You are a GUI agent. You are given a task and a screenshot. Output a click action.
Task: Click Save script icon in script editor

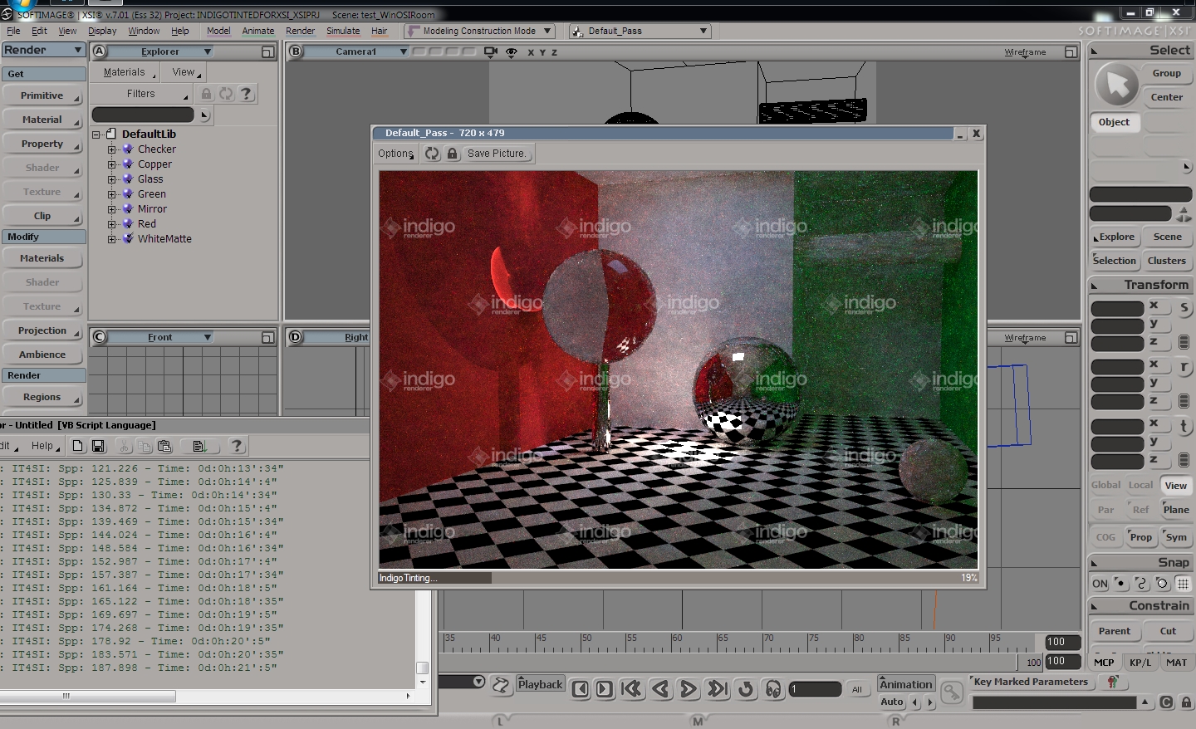coord(98,446)
